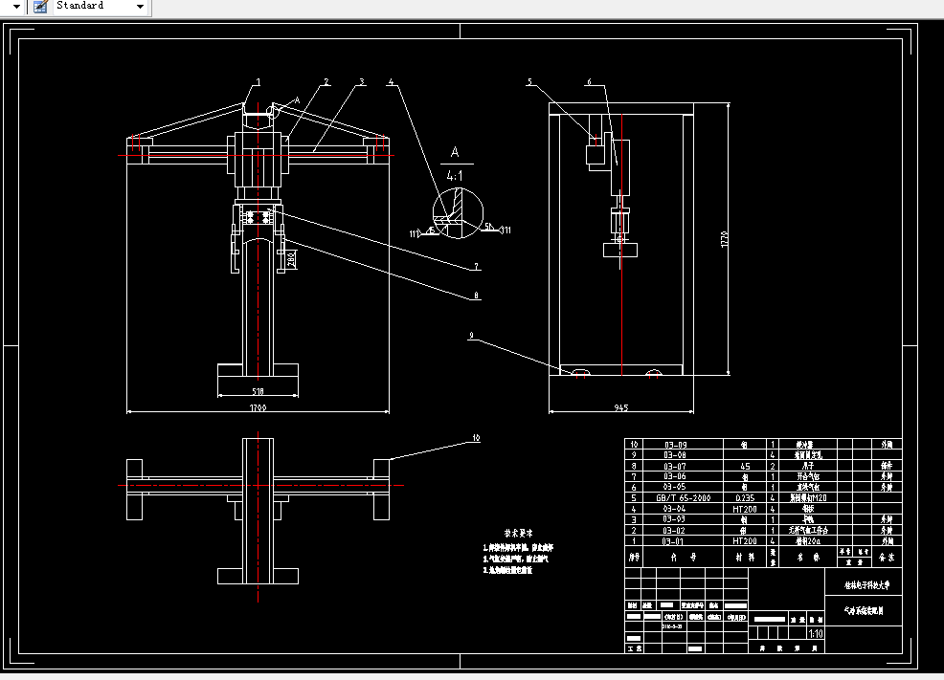
Task: Open the Table Style manager icon
Action: click(40, 7)
